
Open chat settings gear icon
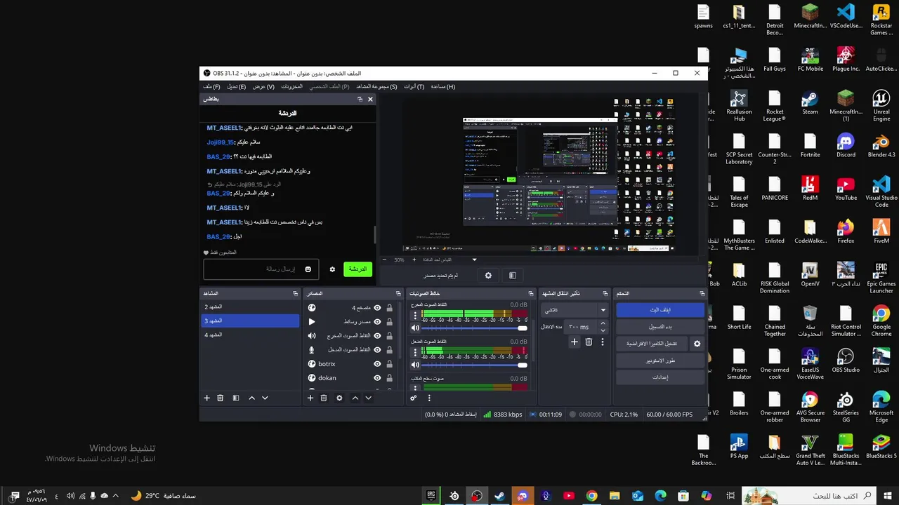point(332,269)
